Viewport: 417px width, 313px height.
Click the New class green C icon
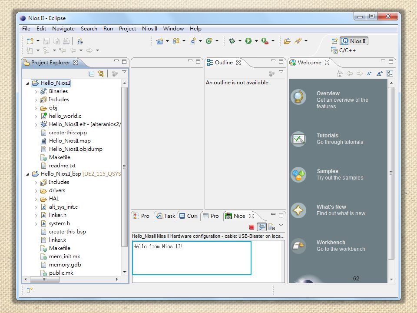[x=209, y=41]
